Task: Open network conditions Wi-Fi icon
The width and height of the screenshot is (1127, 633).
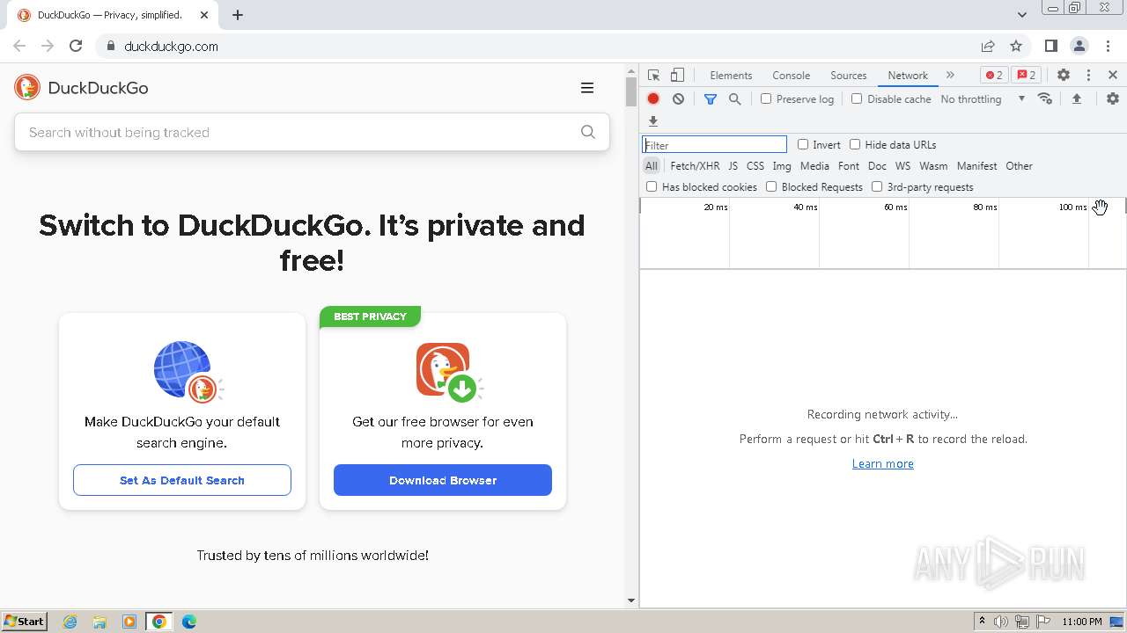Action: tap(1045, 99)
